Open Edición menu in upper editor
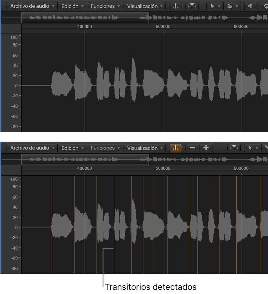268x294 pixels. pos(72,6)
